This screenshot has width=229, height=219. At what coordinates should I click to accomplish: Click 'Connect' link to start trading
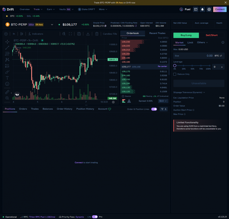tap(79, 162)
